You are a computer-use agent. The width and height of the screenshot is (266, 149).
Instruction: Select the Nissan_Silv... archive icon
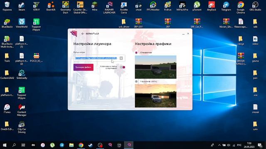(x=226, y=23)
